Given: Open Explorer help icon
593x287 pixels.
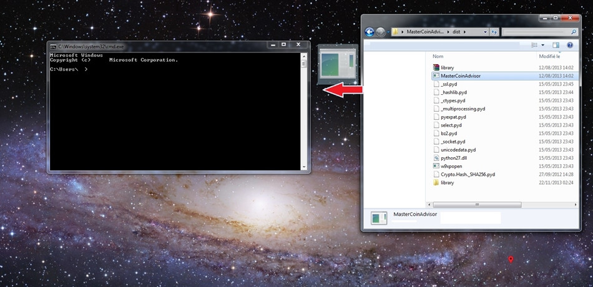Looking at the screenshot, I should [570, 45].
